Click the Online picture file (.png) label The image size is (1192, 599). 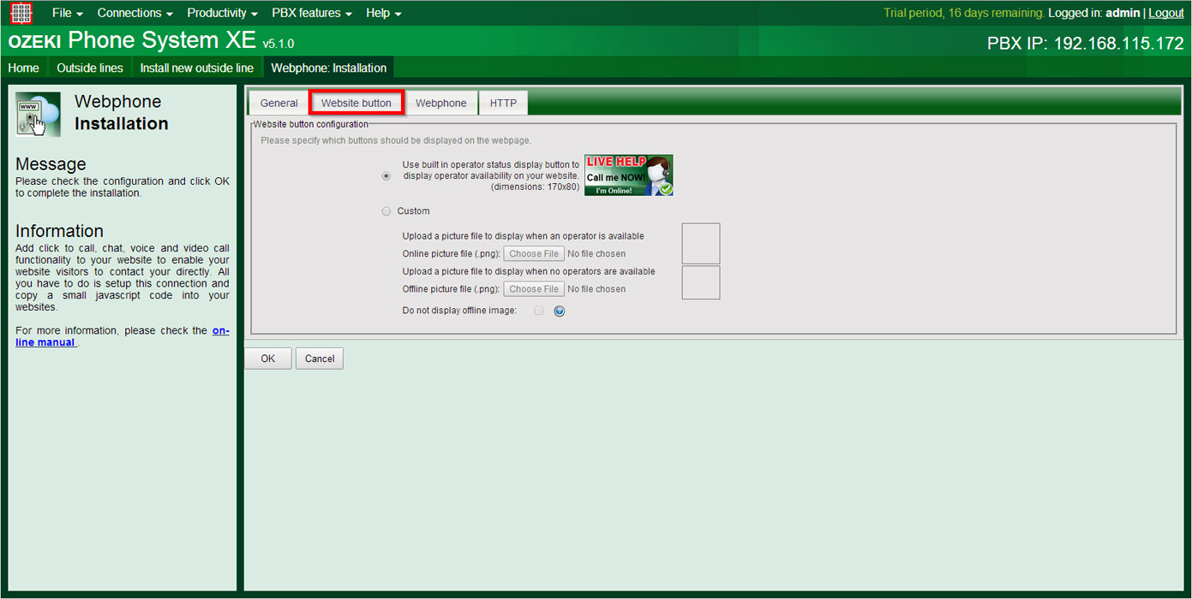[450, 254]
